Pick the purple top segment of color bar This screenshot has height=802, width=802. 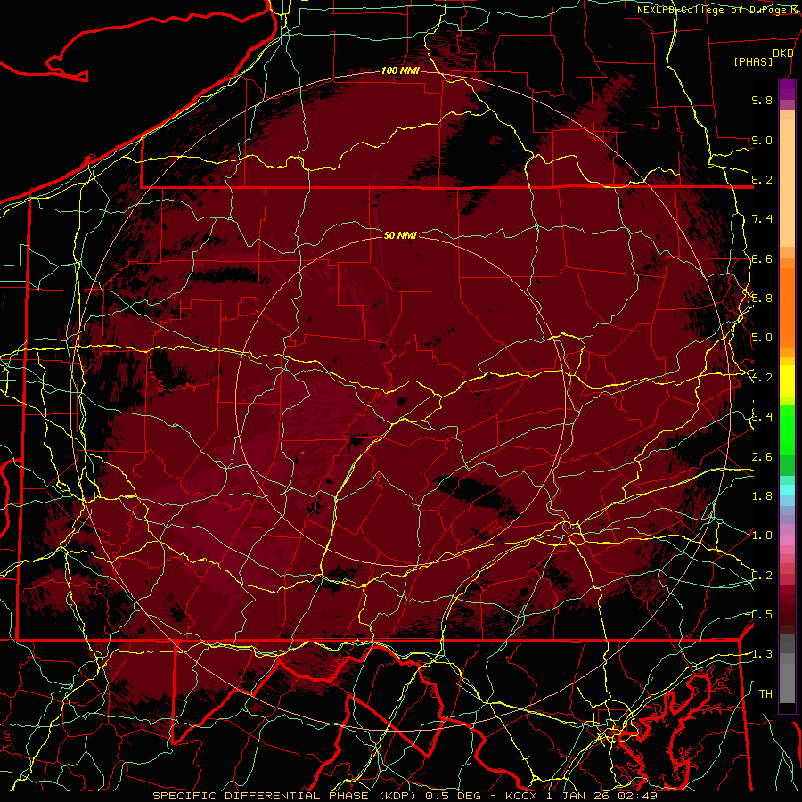[787, 89]
